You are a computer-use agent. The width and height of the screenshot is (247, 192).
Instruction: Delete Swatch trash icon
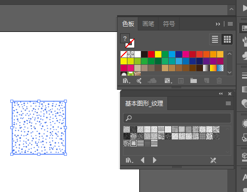coord(219,81)
